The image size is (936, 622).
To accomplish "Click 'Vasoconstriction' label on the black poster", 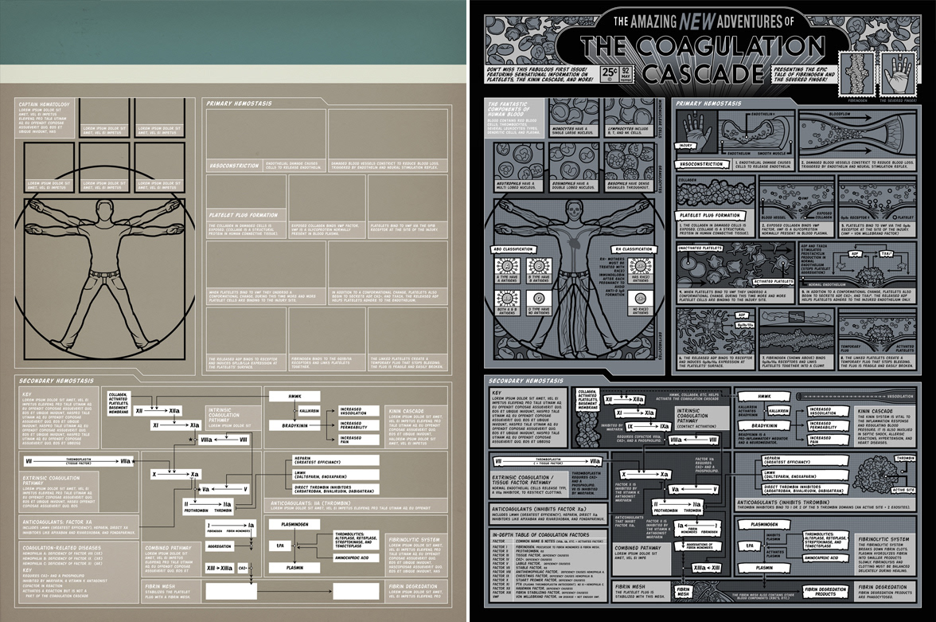I will 701,164.
